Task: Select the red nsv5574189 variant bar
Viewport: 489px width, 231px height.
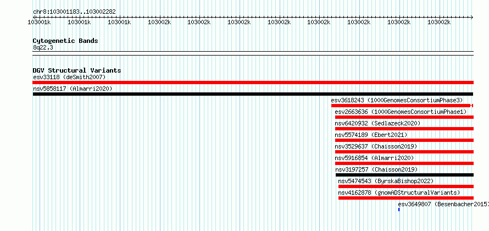Action: pyautogui.click(x=404, y=140)
